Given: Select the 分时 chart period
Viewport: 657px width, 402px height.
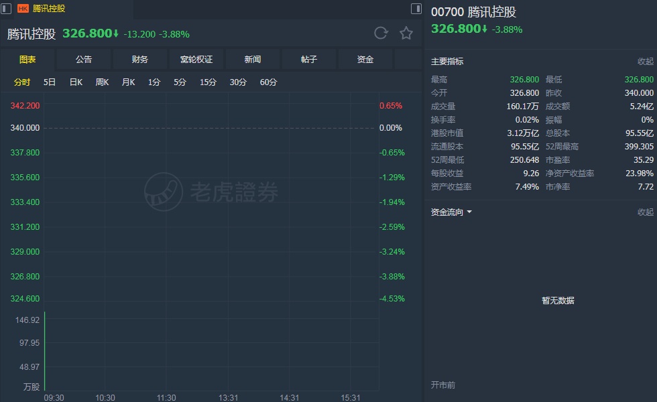Looking at the screenshot, I should tap(21, 82).
